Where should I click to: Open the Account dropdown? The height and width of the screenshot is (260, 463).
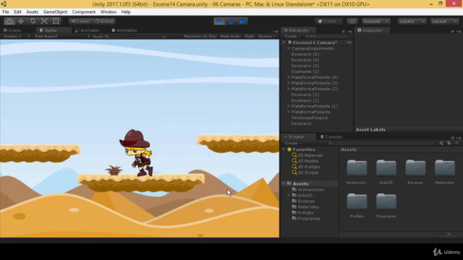click(375, 21)
